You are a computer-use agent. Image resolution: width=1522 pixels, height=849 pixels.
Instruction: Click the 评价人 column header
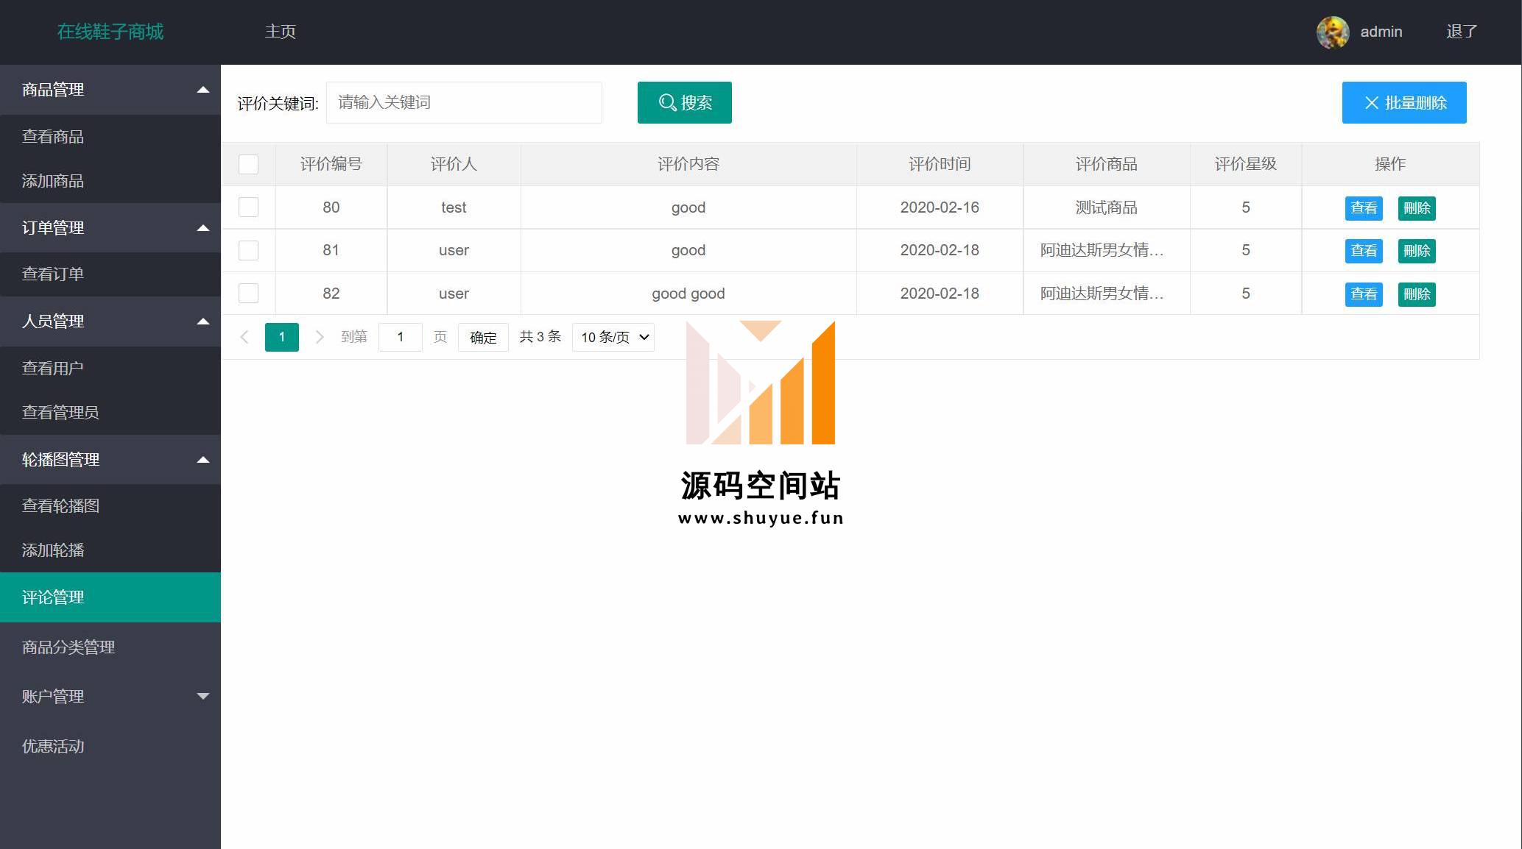pos(454,164)
